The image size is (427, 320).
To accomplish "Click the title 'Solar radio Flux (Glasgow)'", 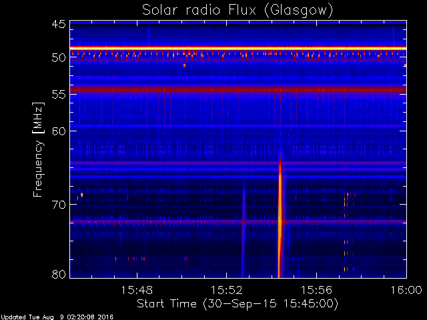I will click(x=238, y=11).
